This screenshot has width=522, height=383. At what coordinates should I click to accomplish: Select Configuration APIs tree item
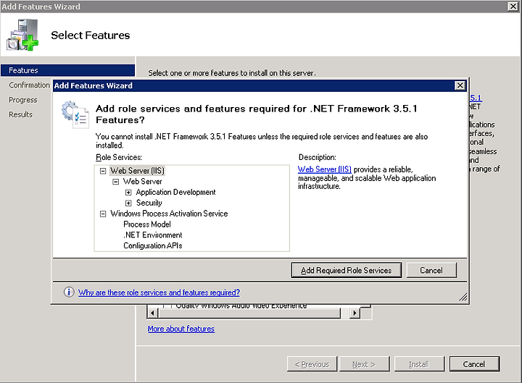click(x=152, y=245)
